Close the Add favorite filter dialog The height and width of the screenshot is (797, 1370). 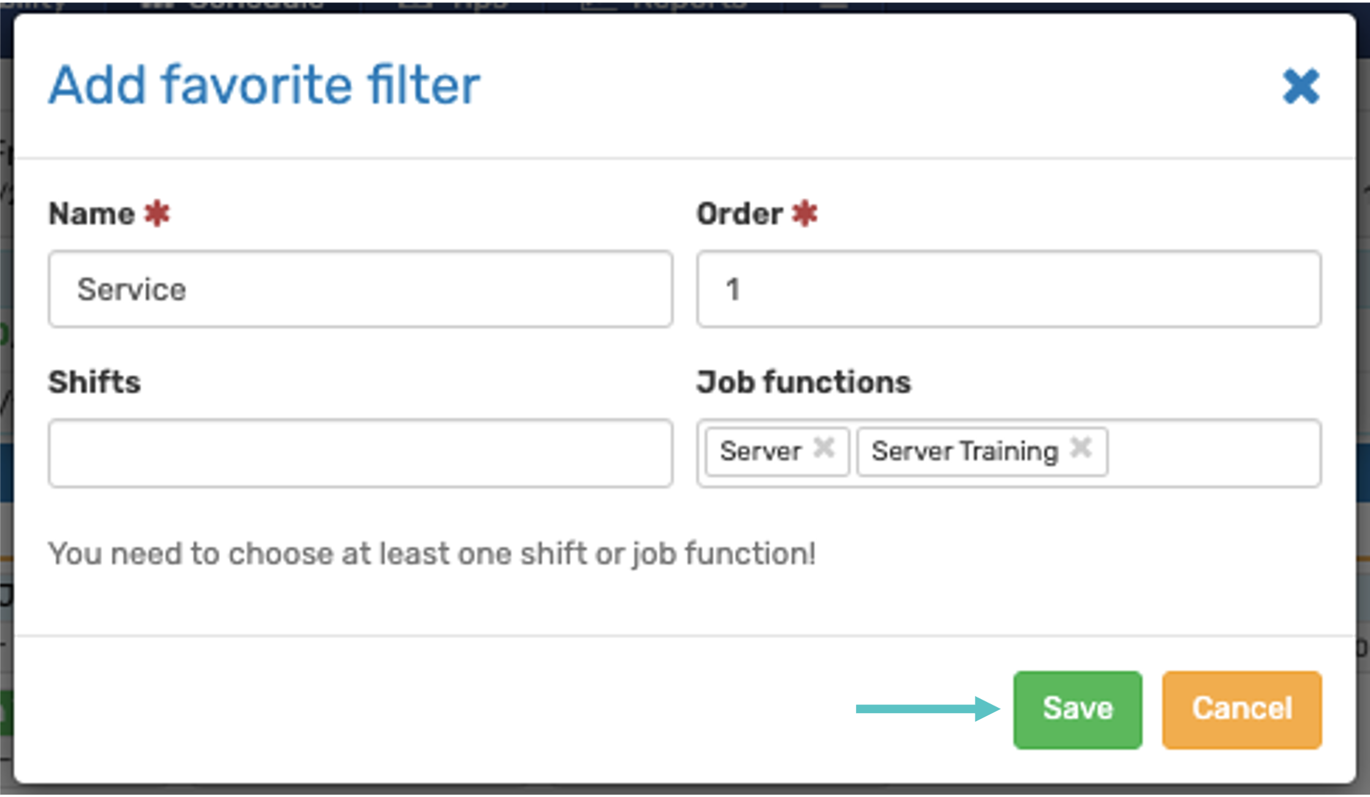[1301, 86]
